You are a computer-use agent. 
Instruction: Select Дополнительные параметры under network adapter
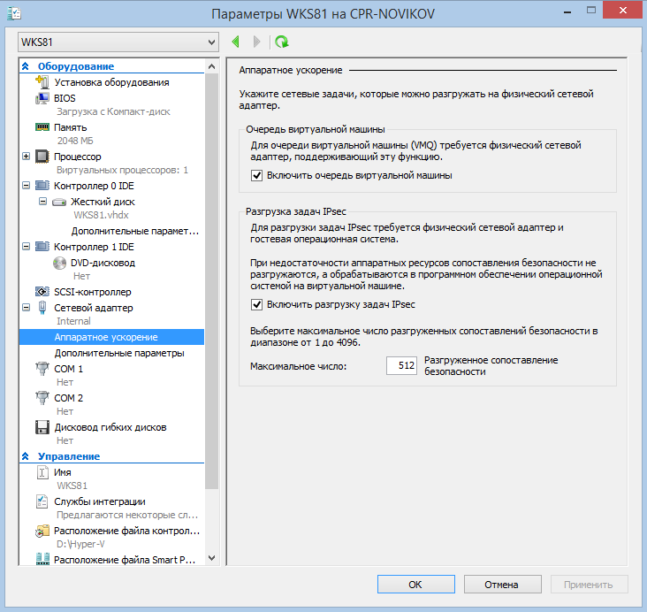(x=119, y=353)
